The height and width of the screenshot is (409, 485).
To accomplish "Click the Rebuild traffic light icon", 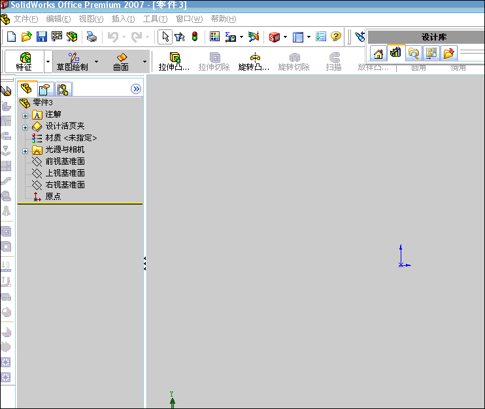I will tap(195, 37).
